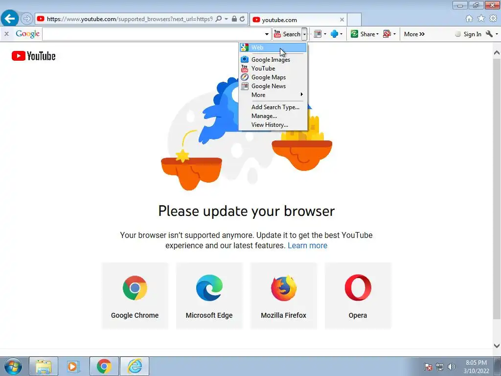The height and width of the screenshot is (376, 501).
Task: Choose Add Search Type... option
Action: coord(273,107)
